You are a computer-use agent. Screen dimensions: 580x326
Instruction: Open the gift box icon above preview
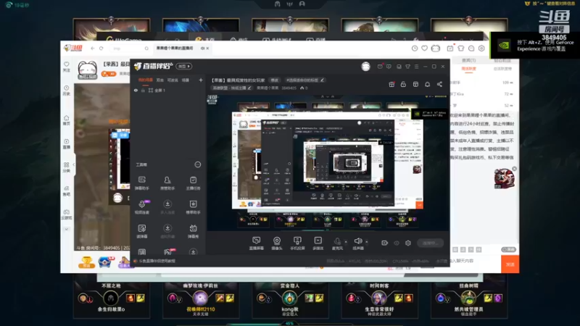click(391, 84)
